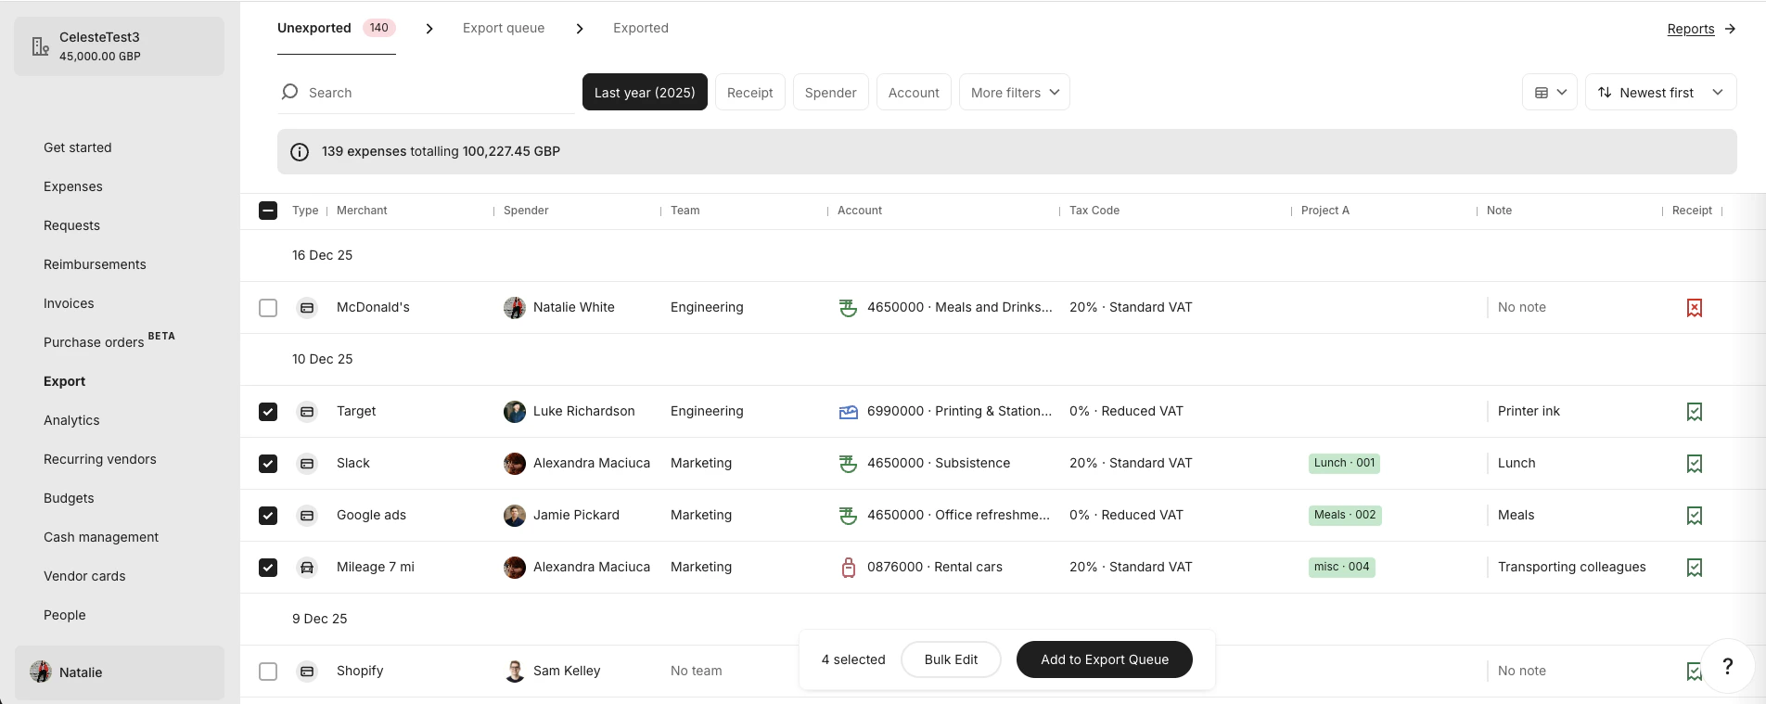Click the account icon for Rental cars

click(x=848, y=568)
